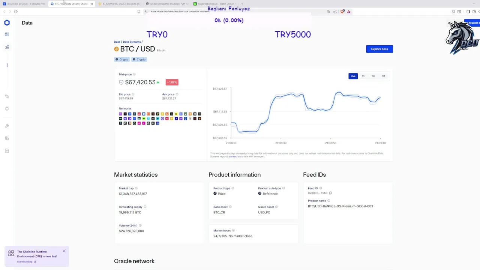Viewport: 480px width, 270px height.
Task: Click the Chainlink hexagon logo in sidebar
Action: [7, 23]
